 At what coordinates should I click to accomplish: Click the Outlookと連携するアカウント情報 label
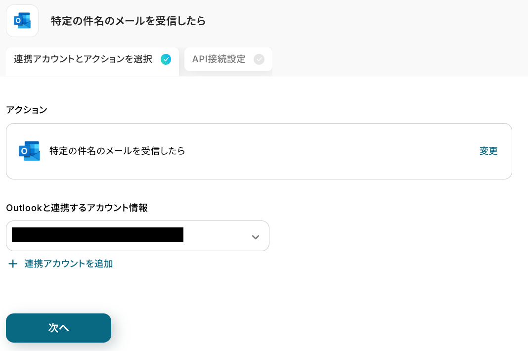click(x=77, y=208)
